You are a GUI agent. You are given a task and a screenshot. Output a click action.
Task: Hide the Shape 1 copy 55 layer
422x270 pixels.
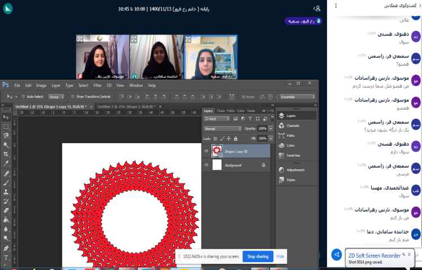point(206,151)
